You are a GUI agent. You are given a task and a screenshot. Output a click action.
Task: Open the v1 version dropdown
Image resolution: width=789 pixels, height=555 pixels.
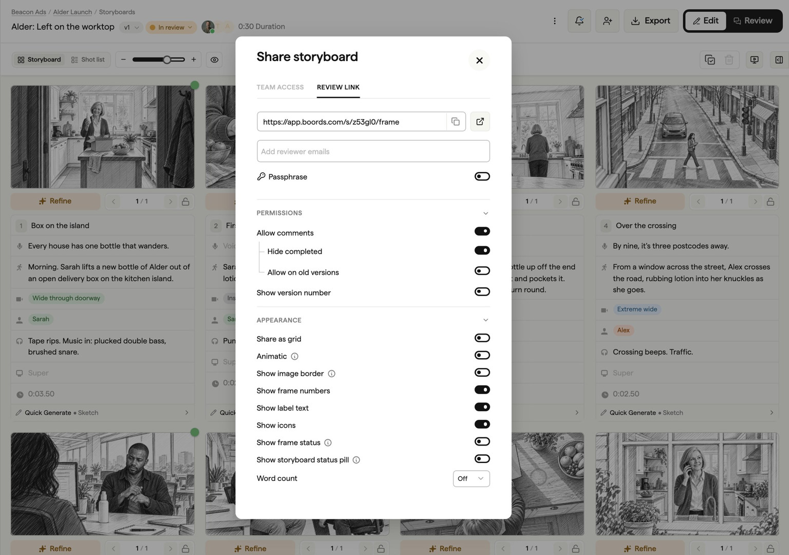point(131,27)
